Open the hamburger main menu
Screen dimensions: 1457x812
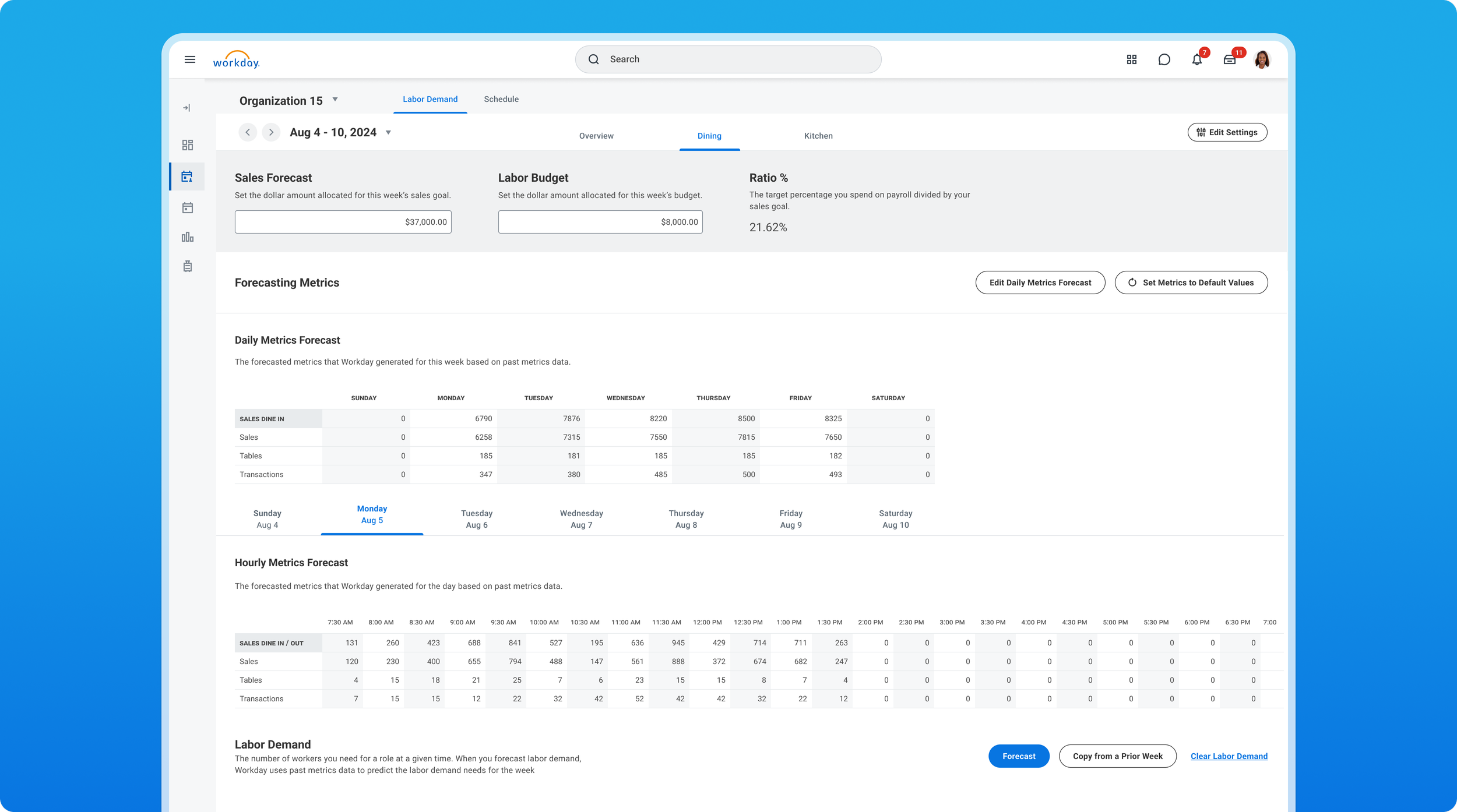(189, 59)
